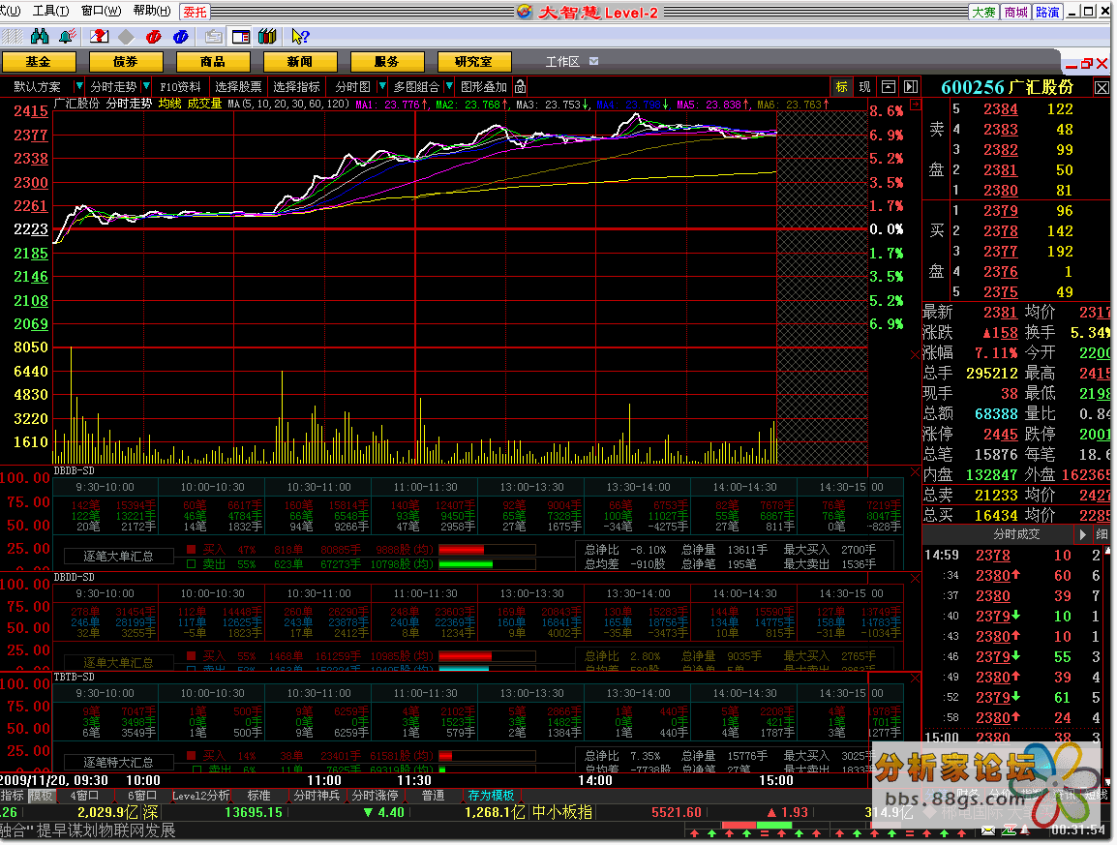
Task: Click the striped grid icon at toolbar start
Action: click(12, 37)
